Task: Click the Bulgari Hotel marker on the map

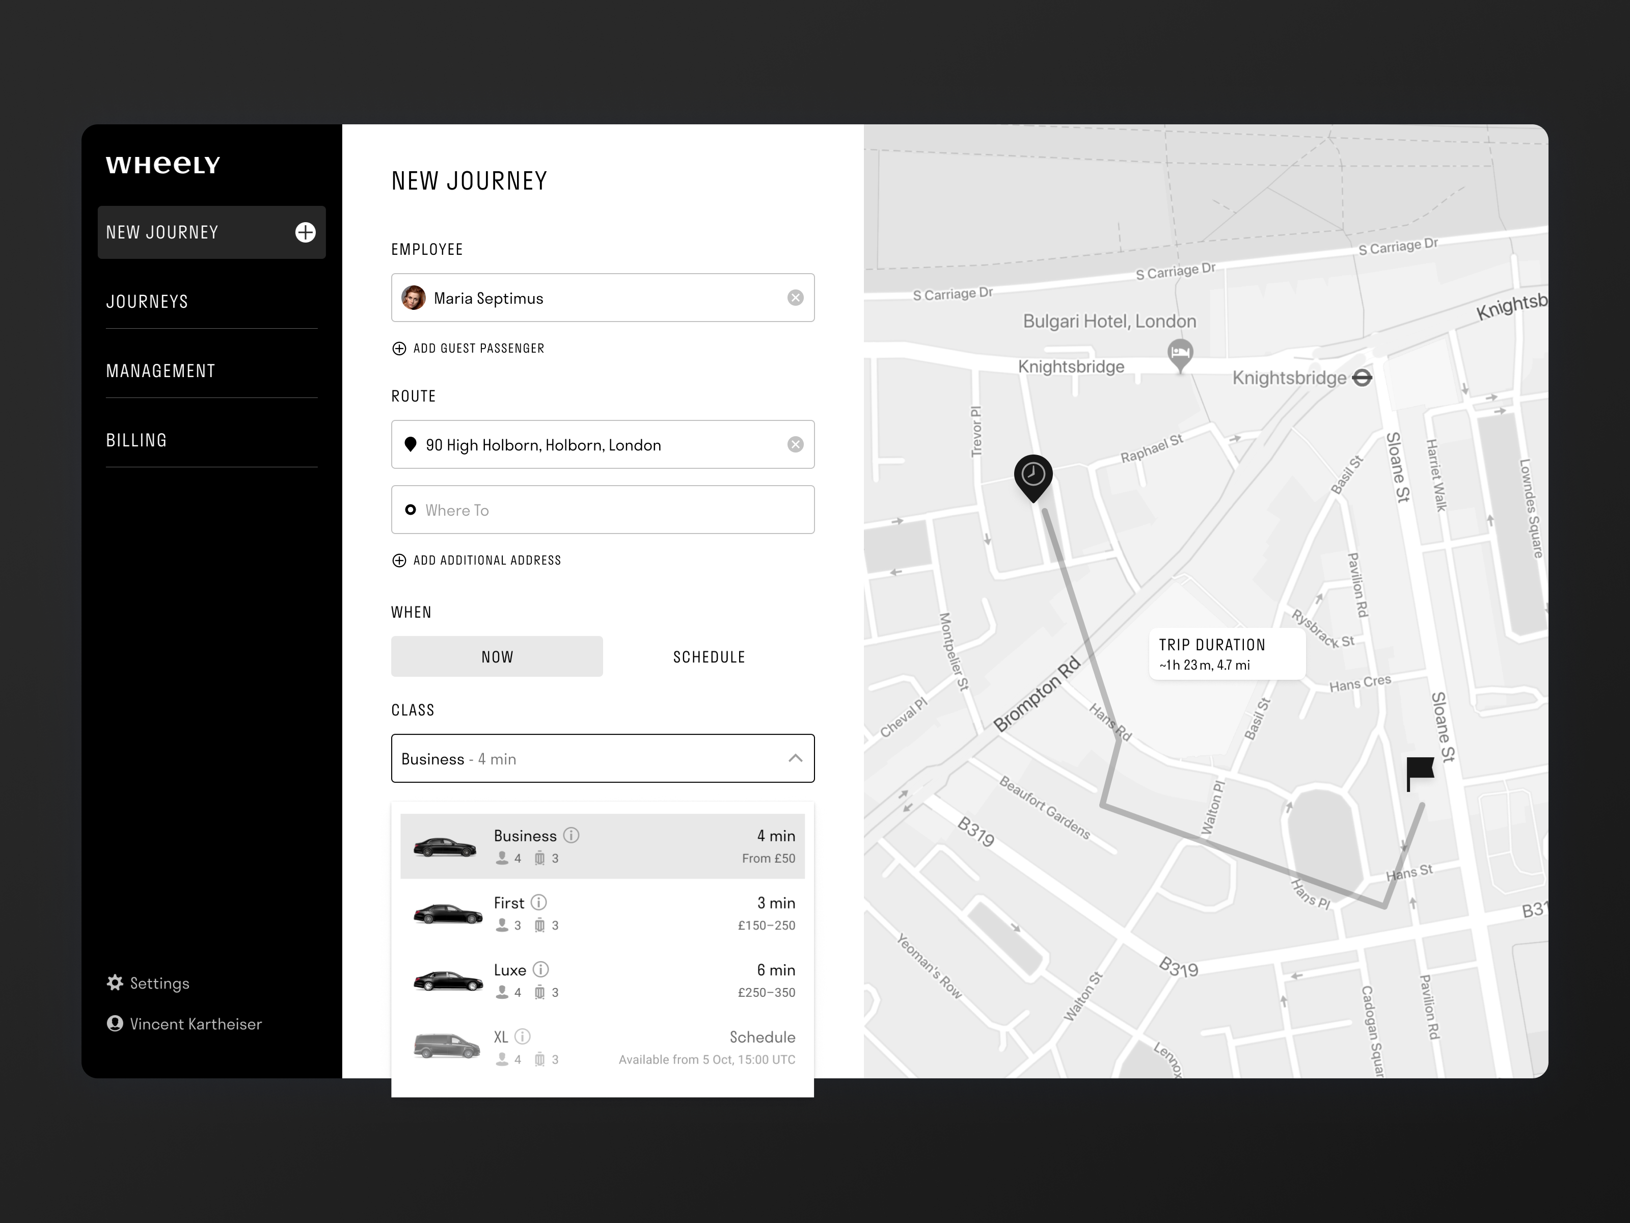Action: 1181,355
